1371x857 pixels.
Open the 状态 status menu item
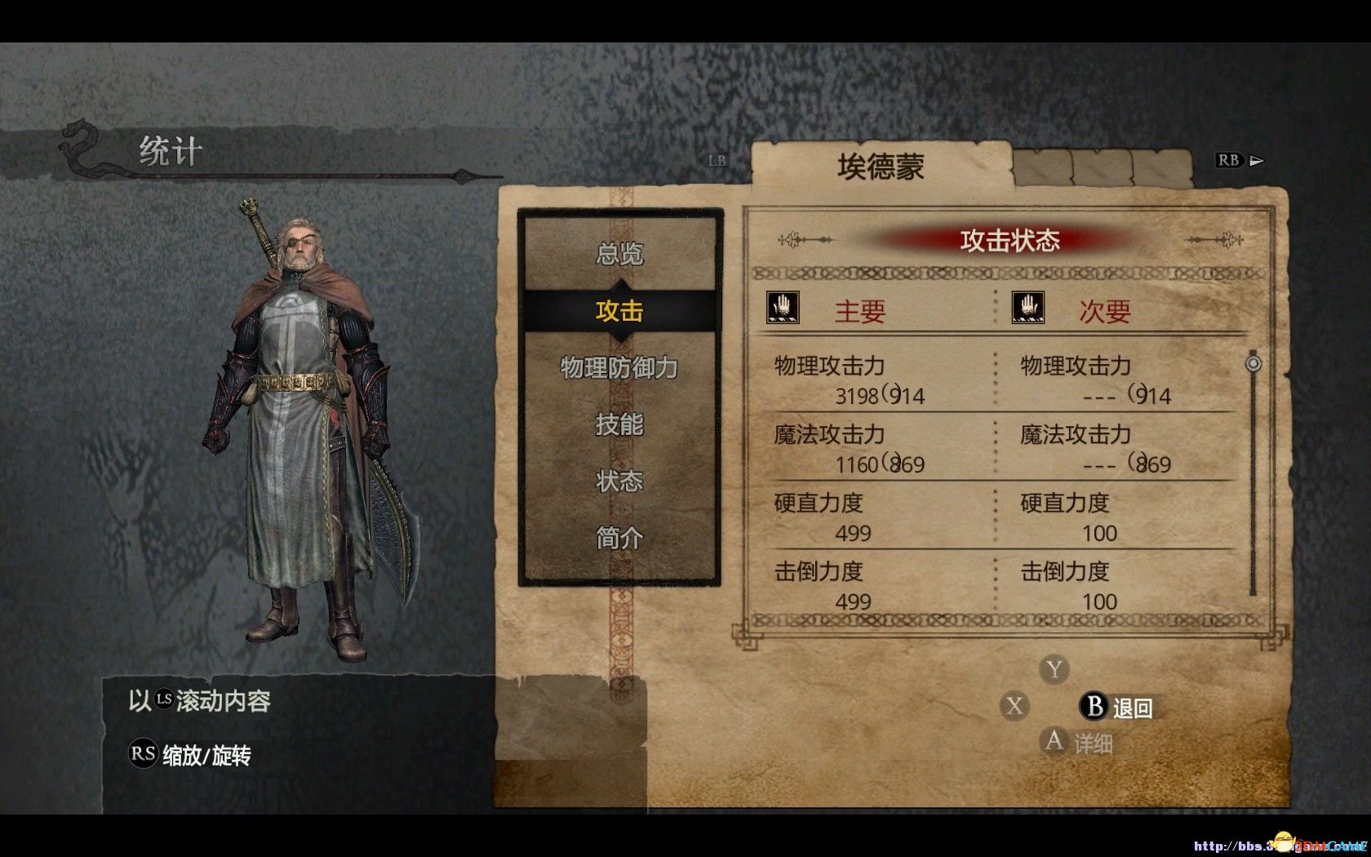619,482
